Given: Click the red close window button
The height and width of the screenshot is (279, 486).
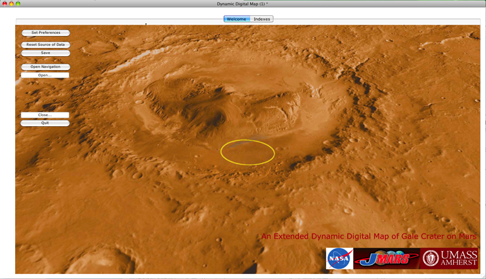Looking at the screenshot, I should tap(4, 3).
